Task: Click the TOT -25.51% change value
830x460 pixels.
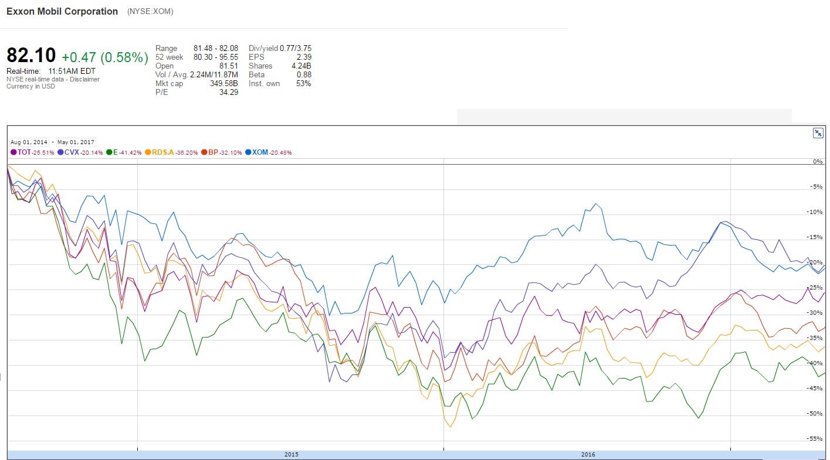Action: 43,152
